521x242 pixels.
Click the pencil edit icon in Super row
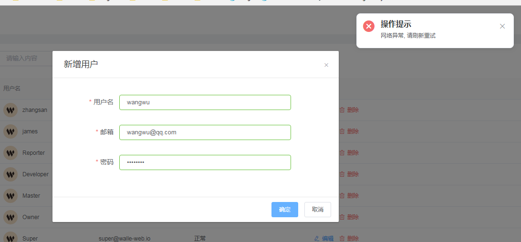pyautogui.click(x=317, y=238)
